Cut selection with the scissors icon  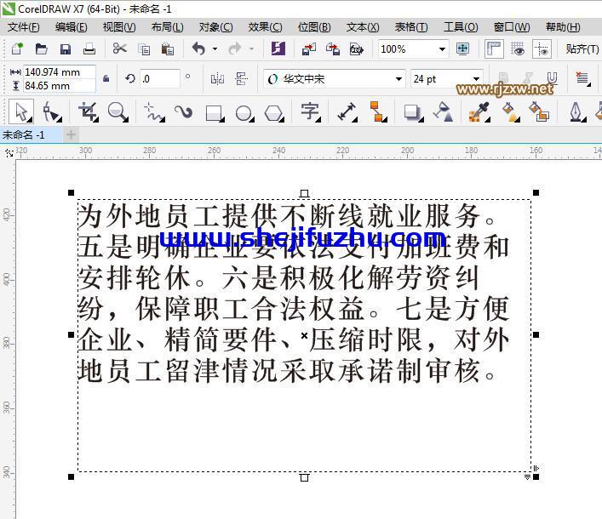[120, 48]
